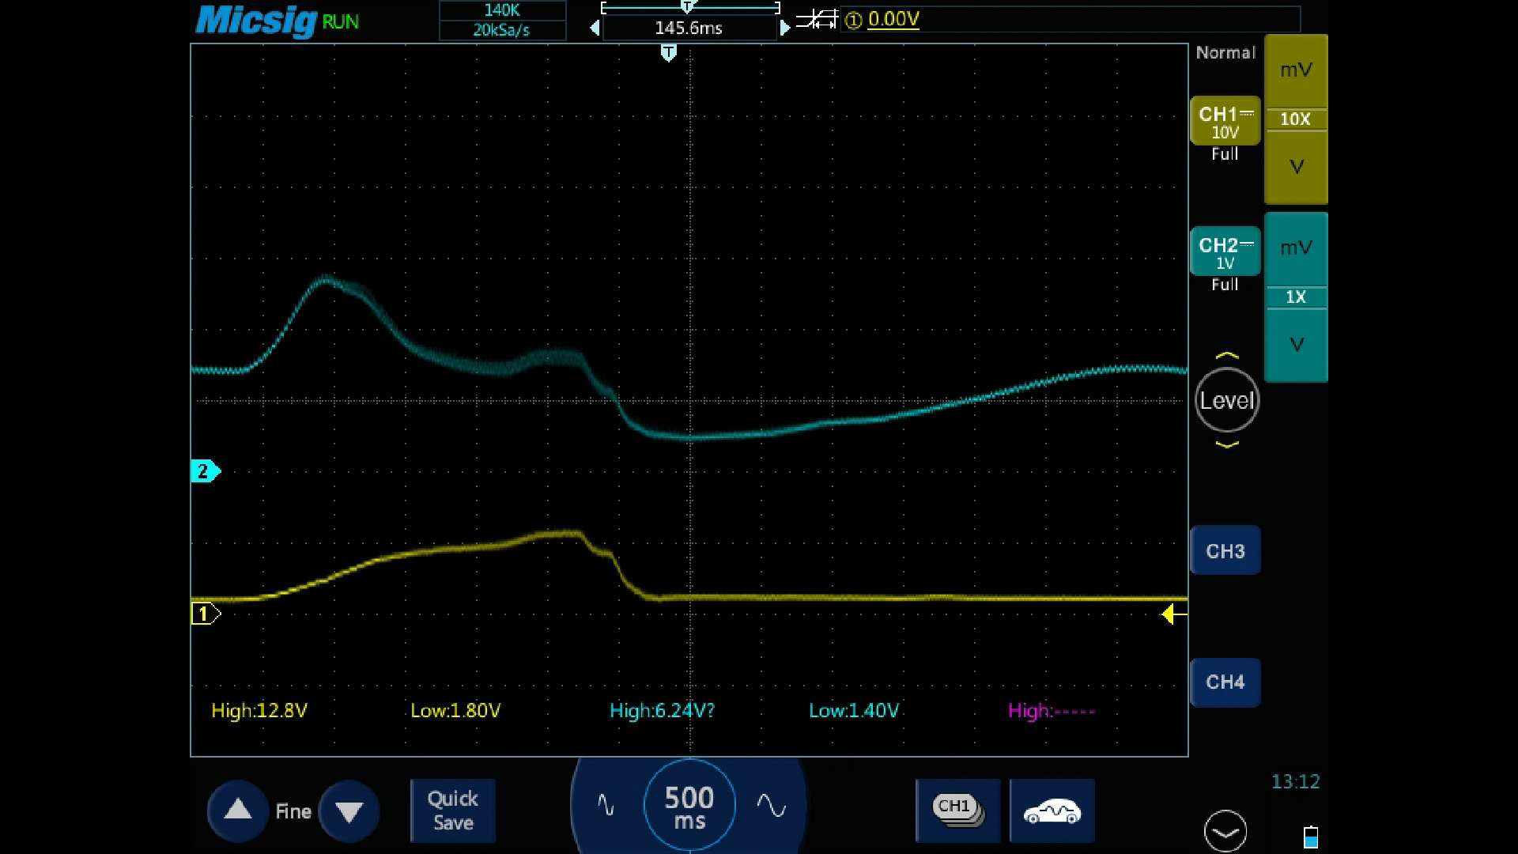This screenshot has height=854, width=1518.
Task: Enable channel CH3
Action: point(1225,551)
